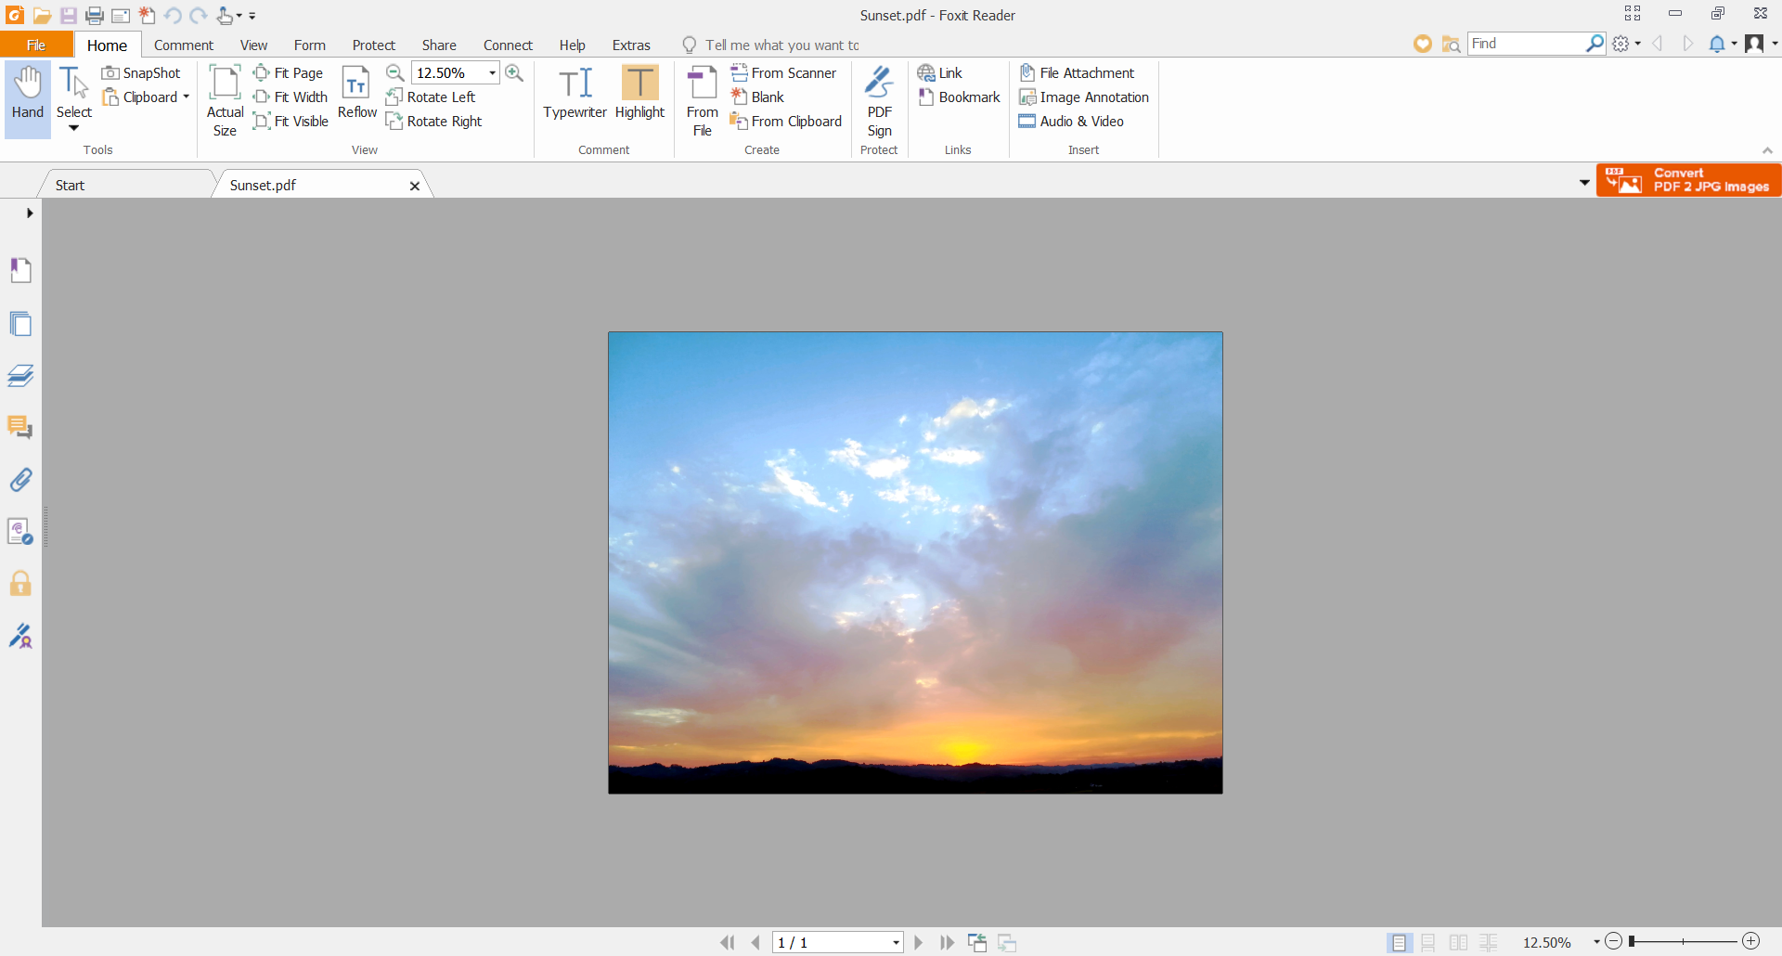The width and height of the screenshot is (1782, 956).
Task: Switch to facing pages view mode
Action: pyautogui.click(x=1458, y=943)
